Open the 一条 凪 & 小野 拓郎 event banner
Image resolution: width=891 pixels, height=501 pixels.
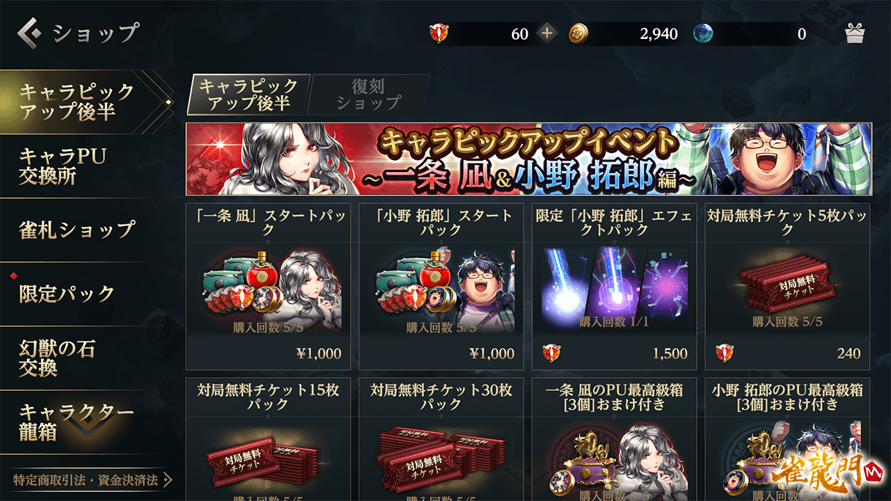click(528, 159)
